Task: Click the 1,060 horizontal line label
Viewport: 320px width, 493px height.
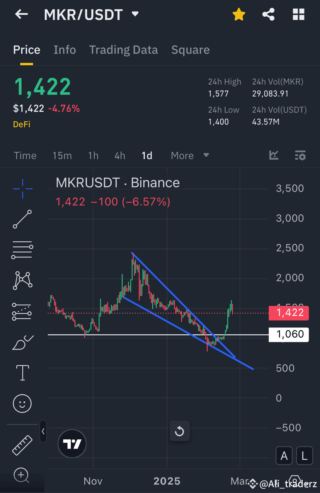Action: click(289, 334)
